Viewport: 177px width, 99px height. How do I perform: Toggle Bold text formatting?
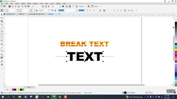click(94, 10)
